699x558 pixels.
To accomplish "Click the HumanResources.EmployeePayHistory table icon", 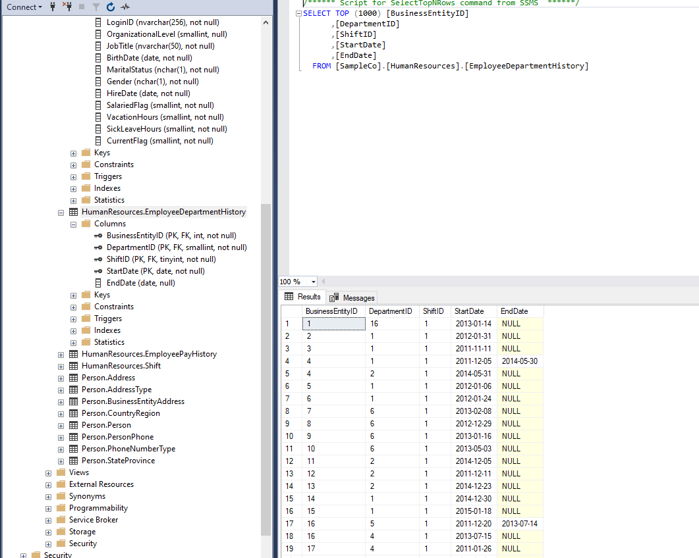I will (74, 354).
